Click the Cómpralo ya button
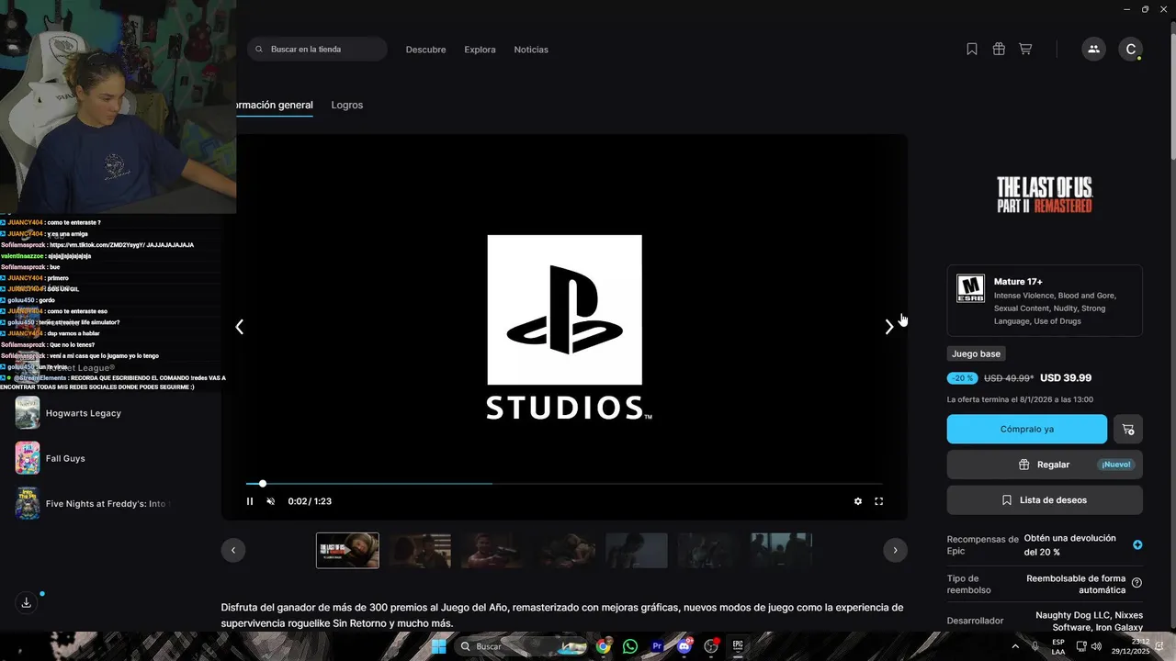The width and height of the screenshot is (1176, 661). click(1027, 429)
